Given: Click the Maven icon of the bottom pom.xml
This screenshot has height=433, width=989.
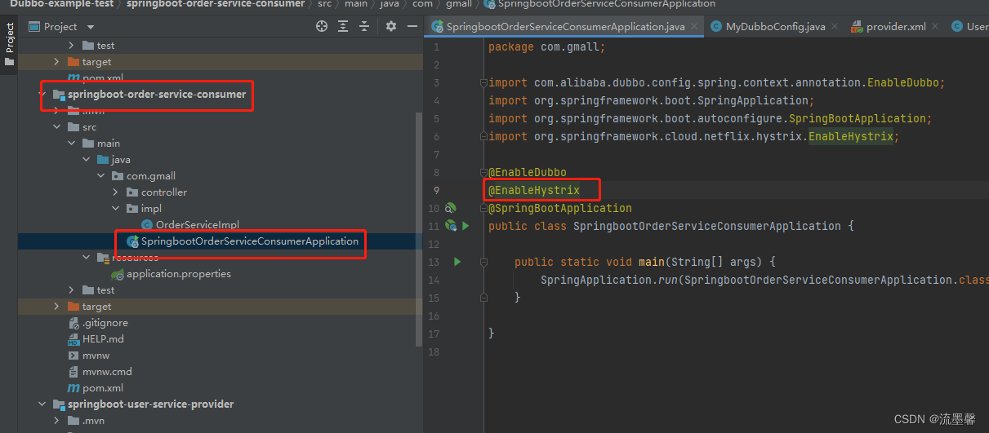Looking at the screenshot, I should point(74,388).
